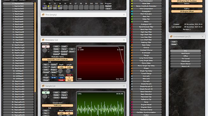Select Warehouse environment
208x116 pixels.
tap(185, 61)
